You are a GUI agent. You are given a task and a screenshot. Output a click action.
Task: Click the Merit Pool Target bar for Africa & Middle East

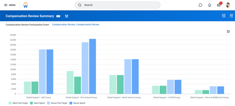(198, 92)
